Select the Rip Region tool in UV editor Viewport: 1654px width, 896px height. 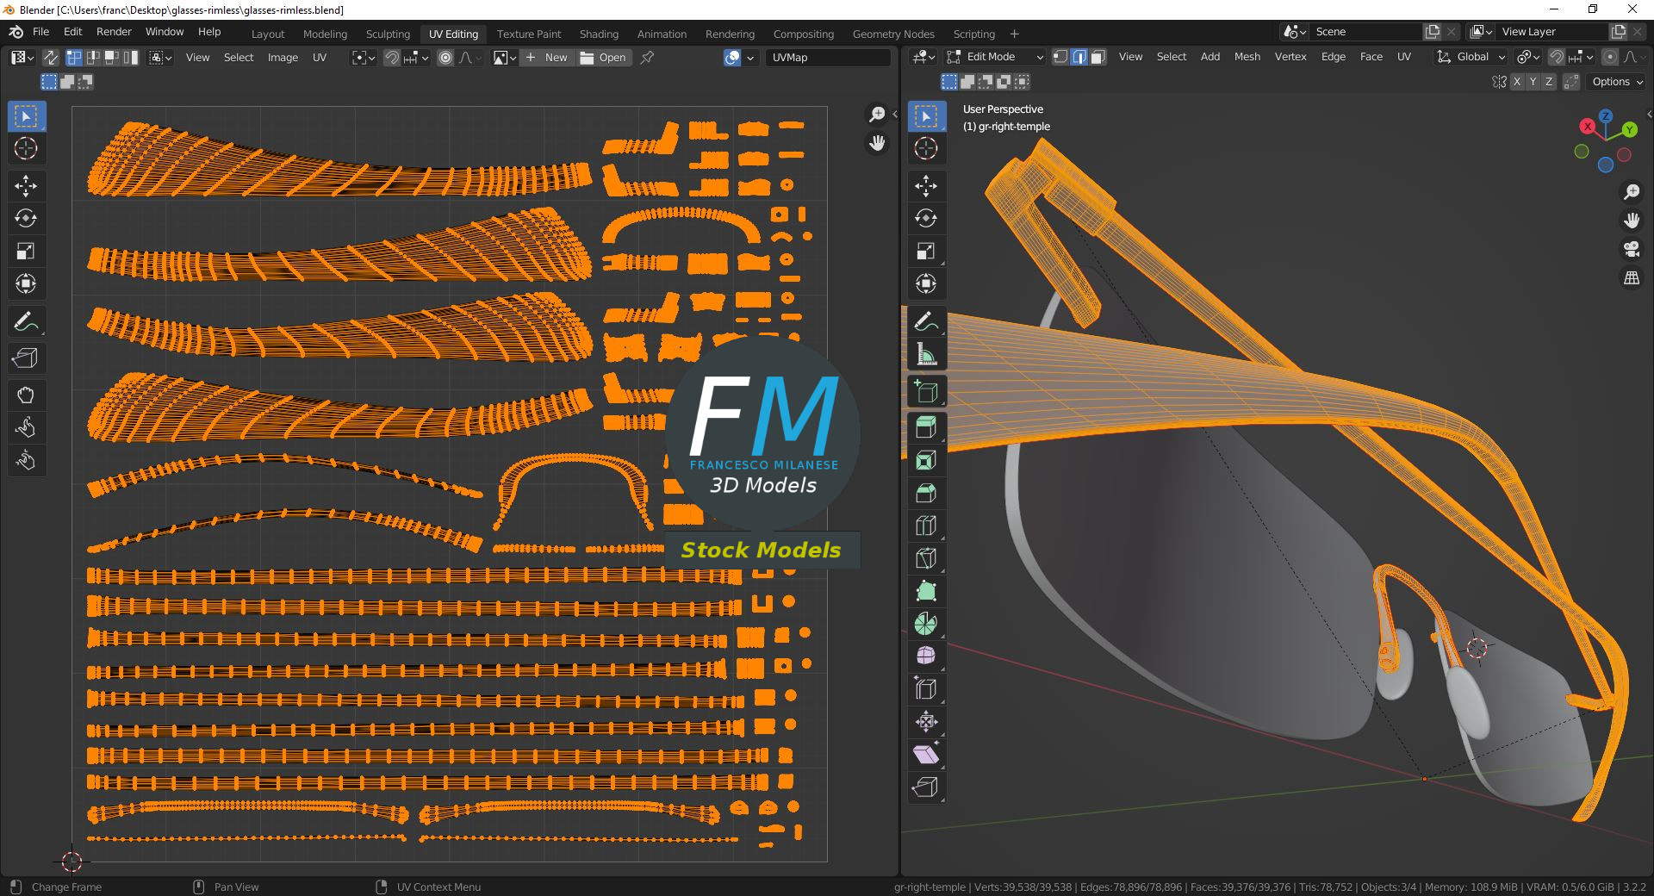pyautogui.click(x=25, y=358)
